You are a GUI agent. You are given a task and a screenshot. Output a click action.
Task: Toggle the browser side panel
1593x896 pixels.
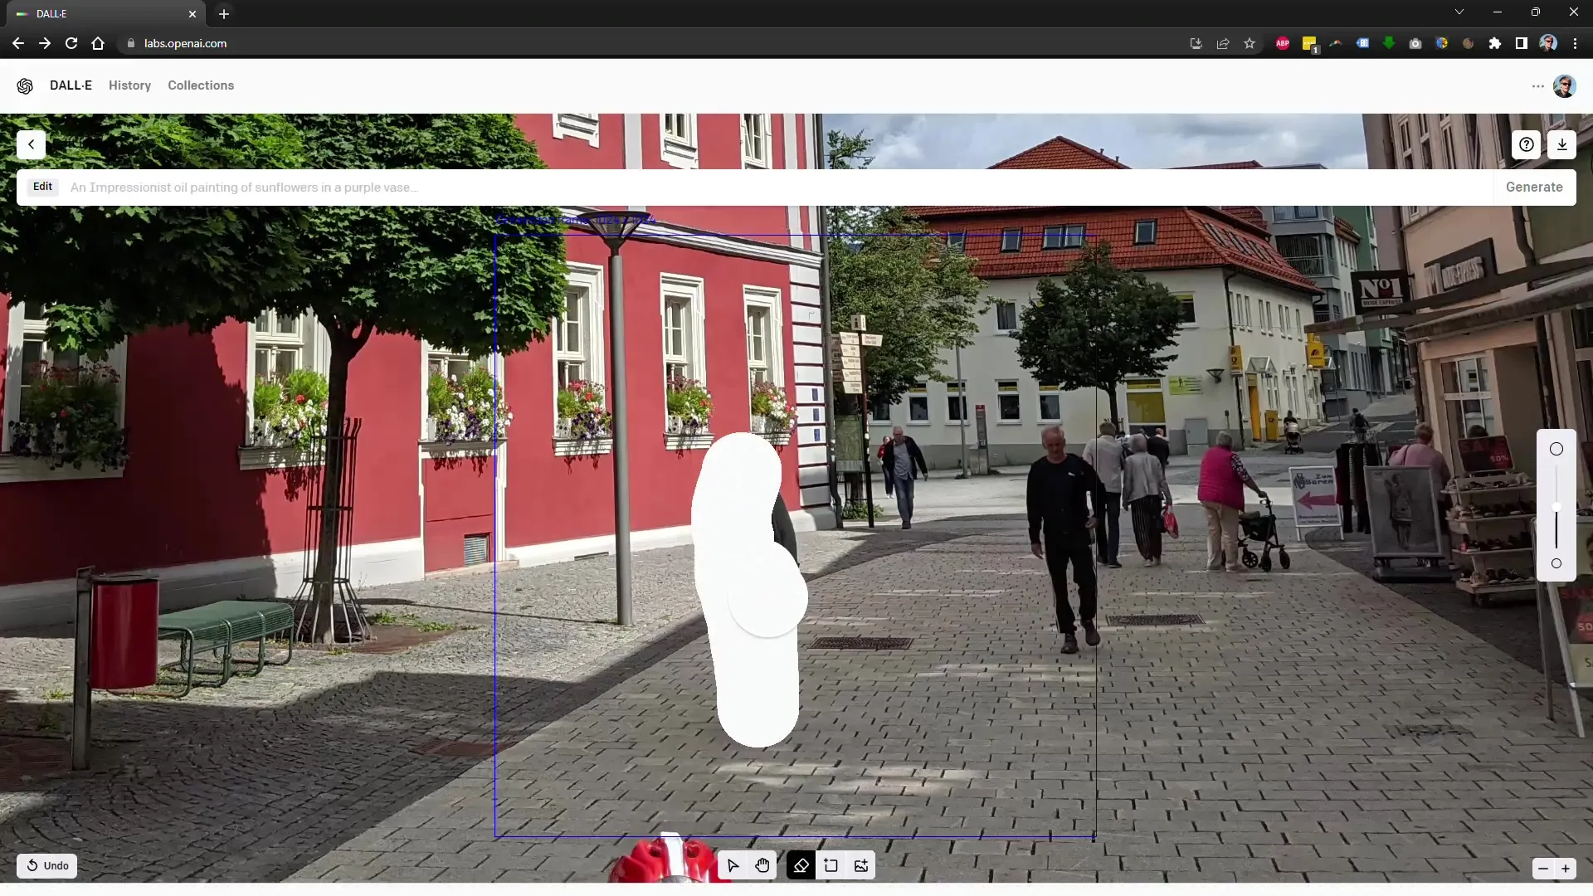1522,43
